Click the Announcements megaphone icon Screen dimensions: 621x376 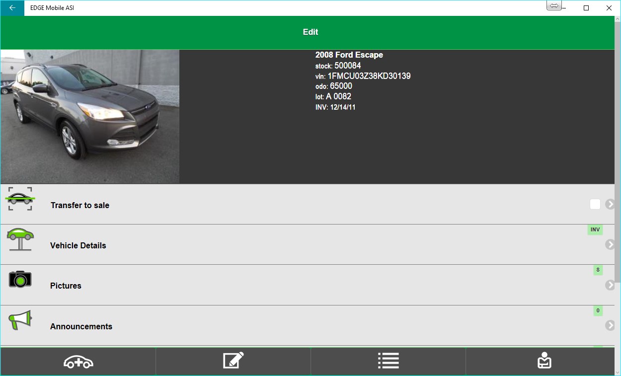[20, 320]
